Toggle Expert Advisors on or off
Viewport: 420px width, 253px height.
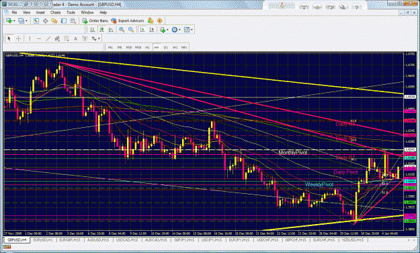[128, 21]
